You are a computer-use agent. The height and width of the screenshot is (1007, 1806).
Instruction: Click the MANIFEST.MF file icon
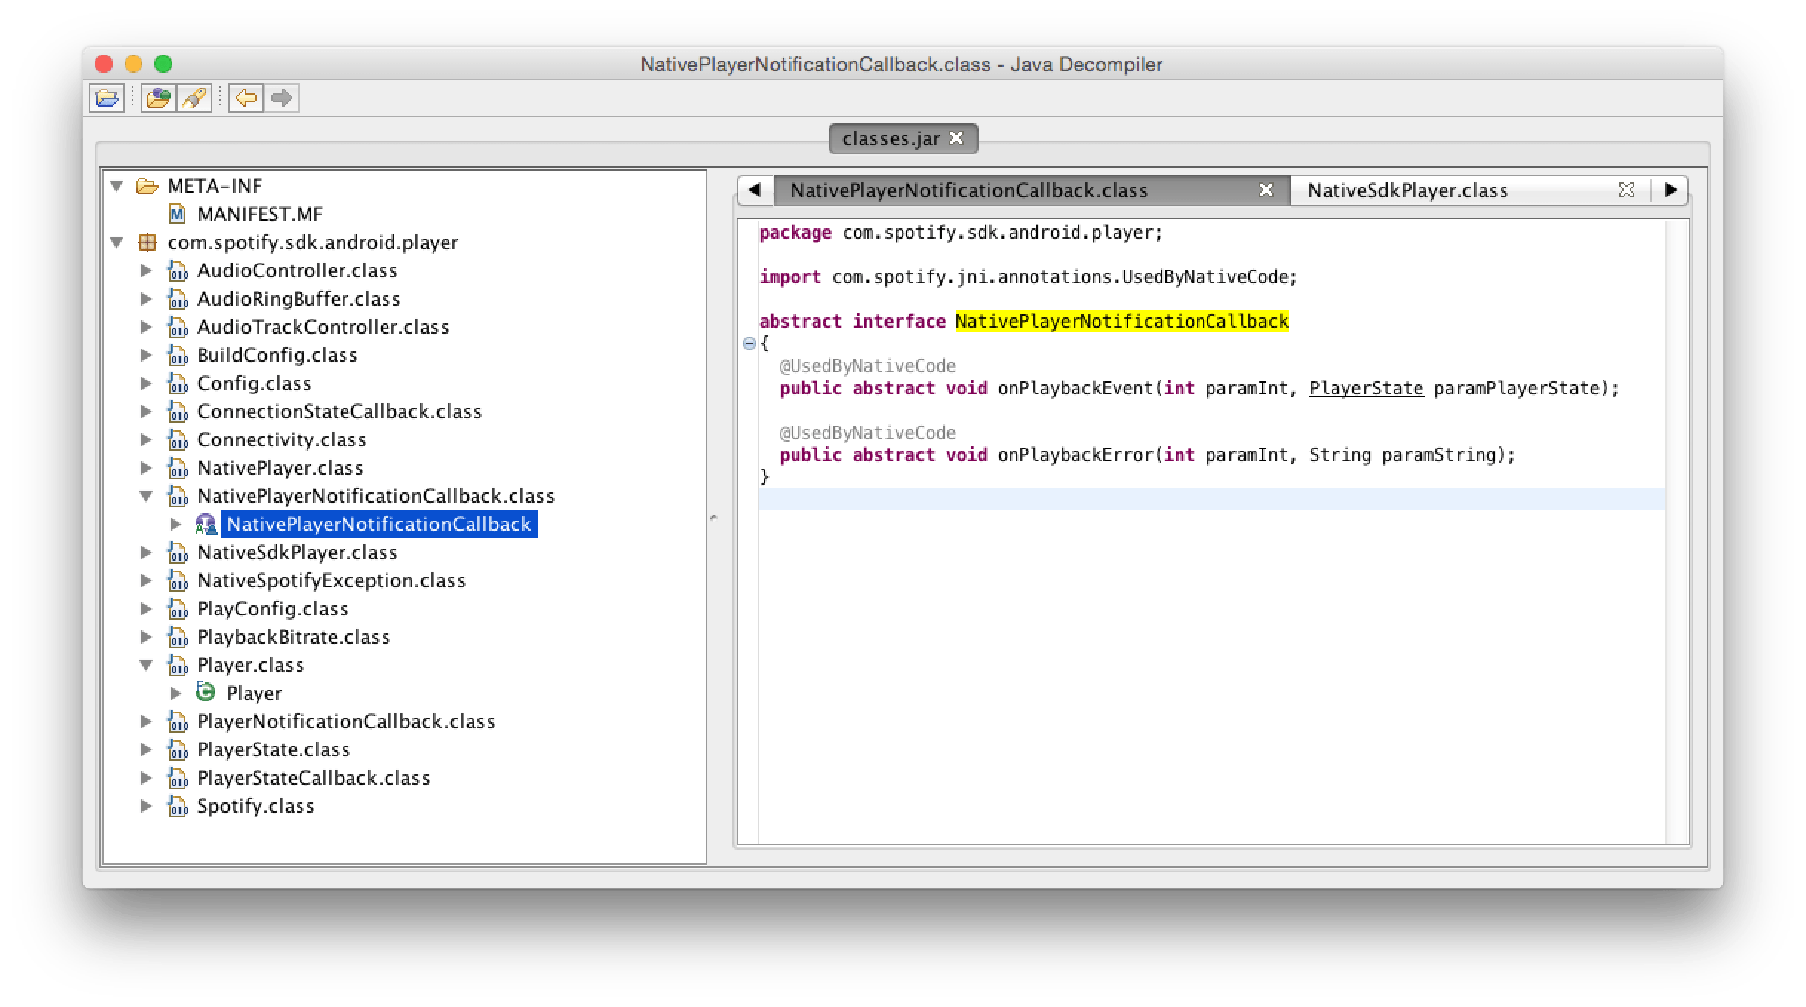pos(176,214)
